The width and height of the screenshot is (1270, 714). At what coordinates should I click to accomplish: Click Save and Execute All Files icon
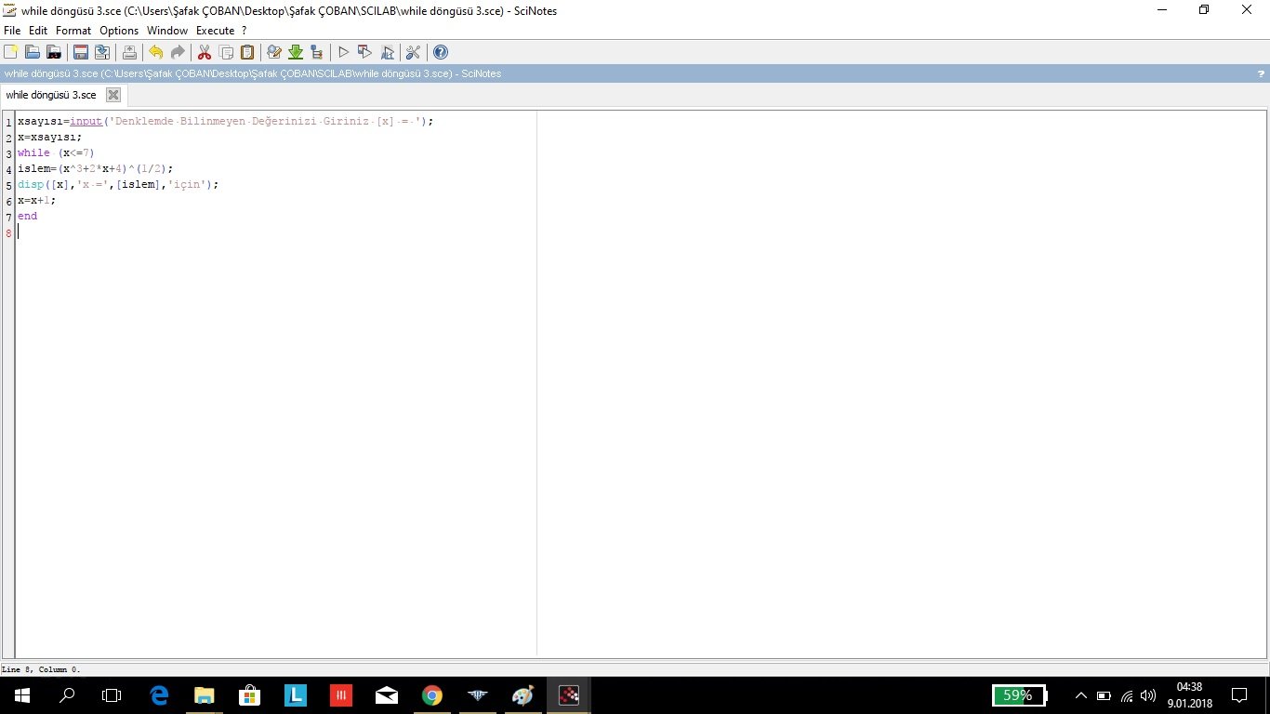tap(387, 52)
